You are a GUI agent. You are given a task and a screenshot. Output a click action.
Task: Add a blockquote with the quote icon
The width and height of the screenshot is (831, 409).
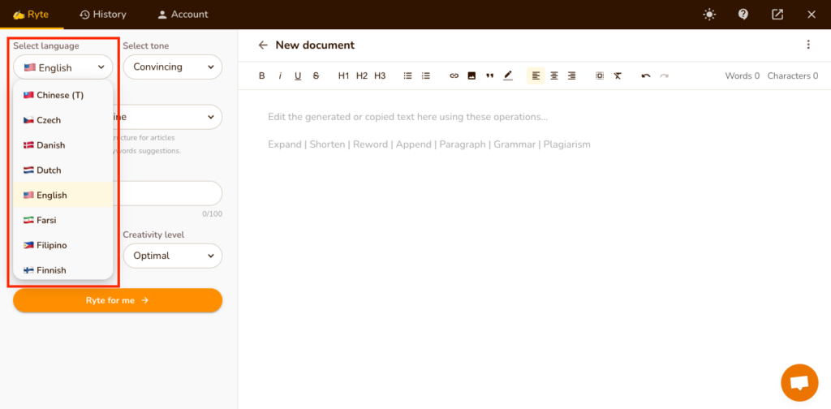(489, 76)
